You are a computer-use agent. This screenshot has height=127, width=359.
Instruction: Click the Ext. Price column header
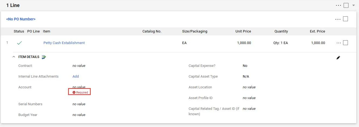click(317, 31)
